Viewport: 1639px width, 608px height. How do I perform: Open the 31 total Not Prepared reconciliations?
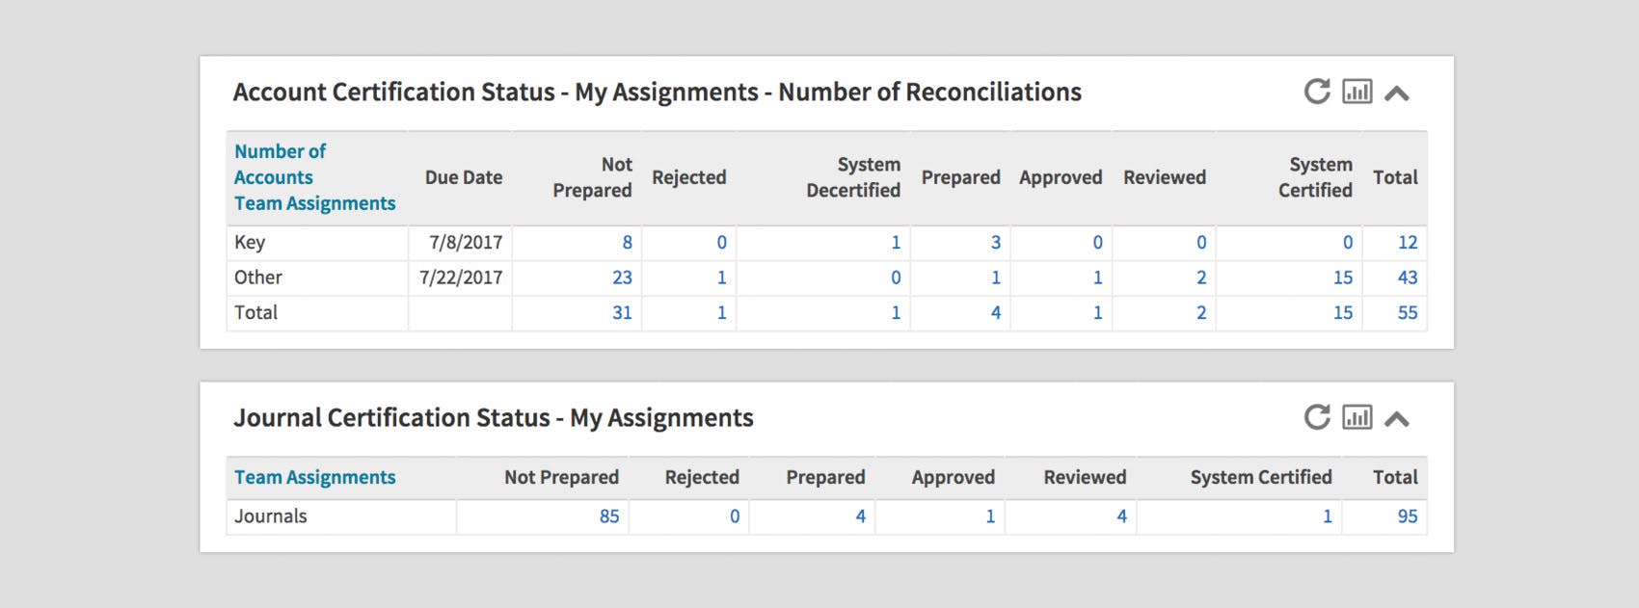622,312
